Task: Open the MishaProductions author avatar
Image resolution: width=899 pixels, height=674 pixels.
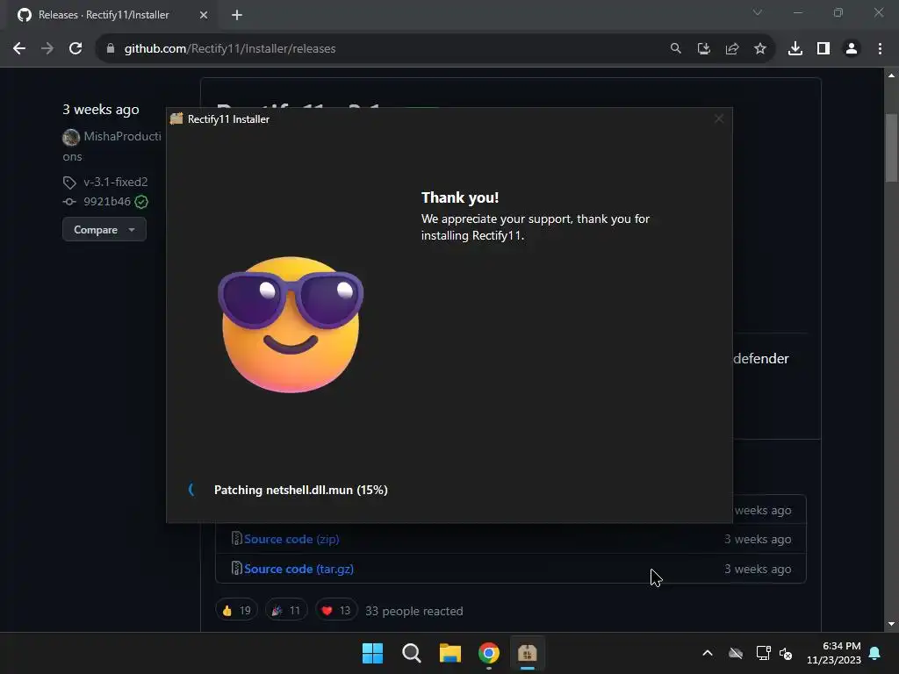Action: tap(71, 137)
